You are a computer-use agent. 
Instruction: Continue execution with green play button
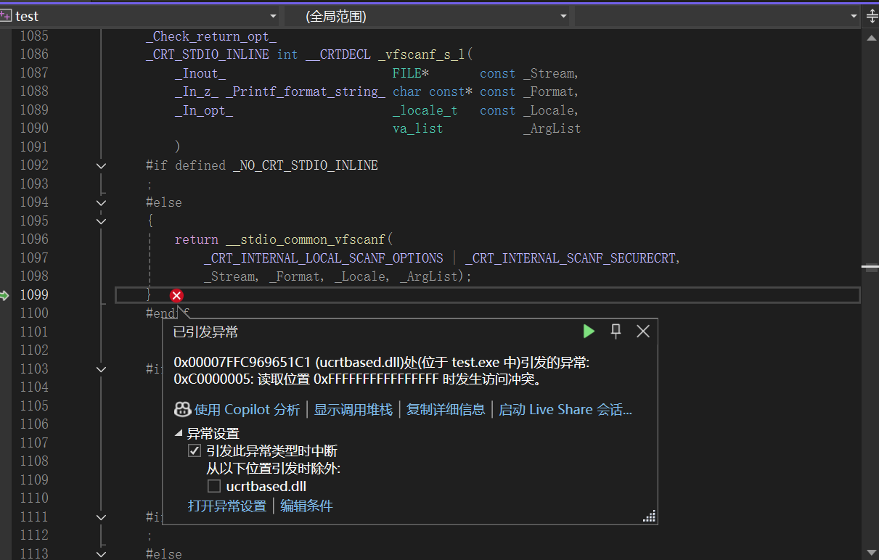(x=589, y=332)
